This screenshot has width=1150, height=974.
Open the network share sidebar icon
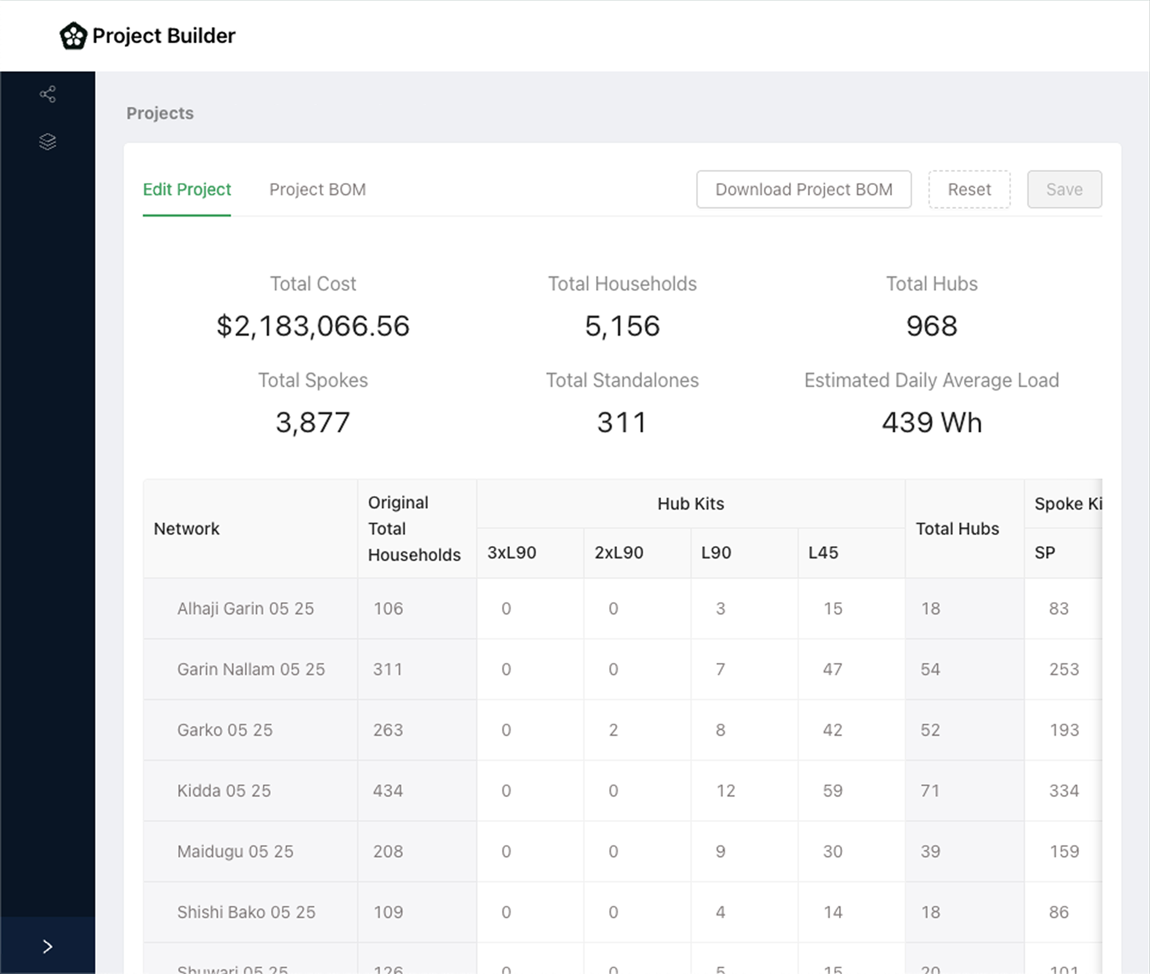48,94
